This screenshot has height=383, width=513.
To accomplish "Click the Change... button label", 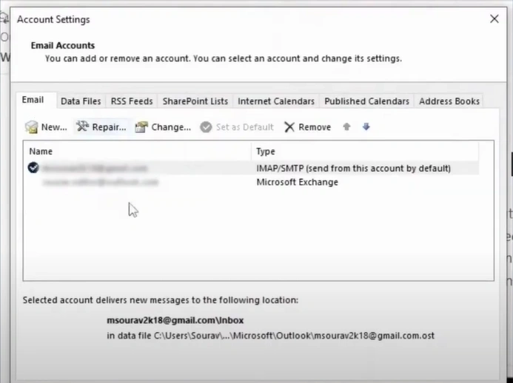I will [x=171, y=127].
